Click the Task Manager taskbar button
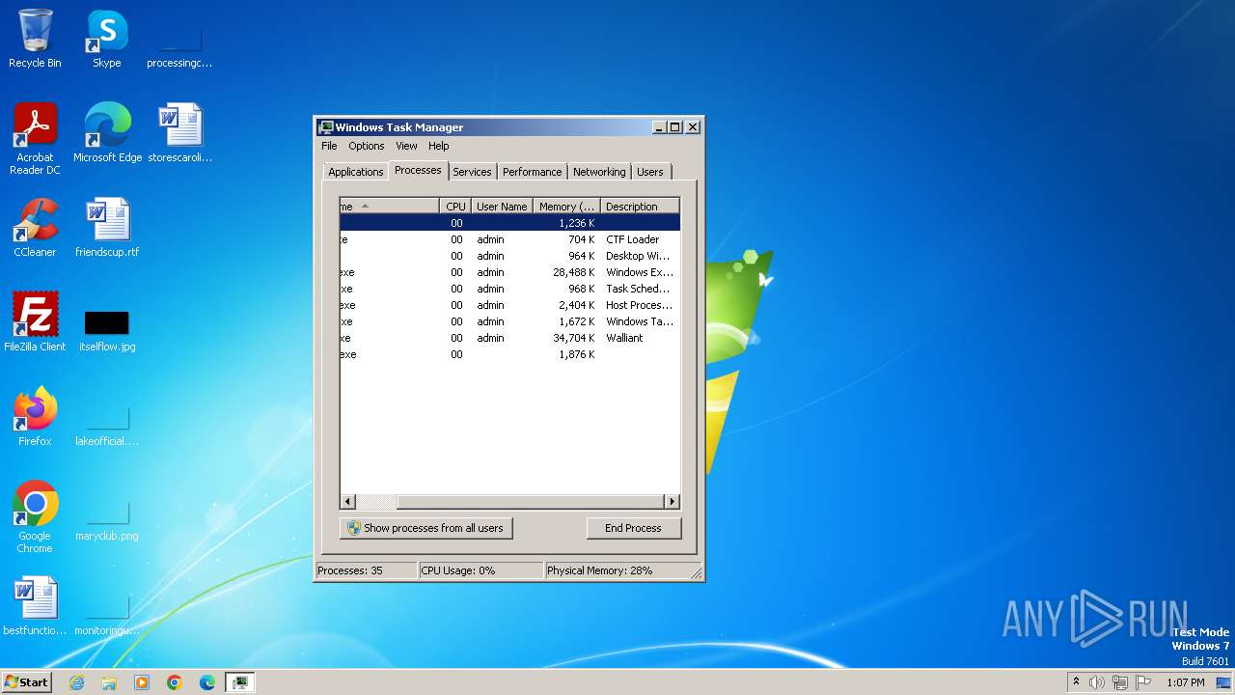 point(240,682)
